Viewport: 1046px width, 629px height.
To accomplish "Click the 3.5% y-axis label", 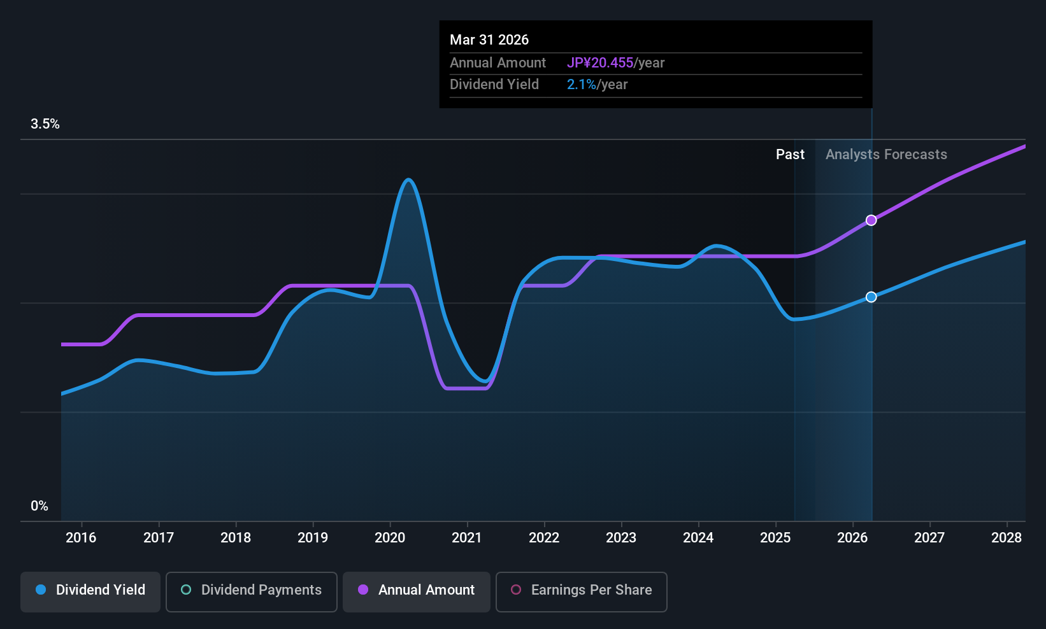I will click(45, 124).
